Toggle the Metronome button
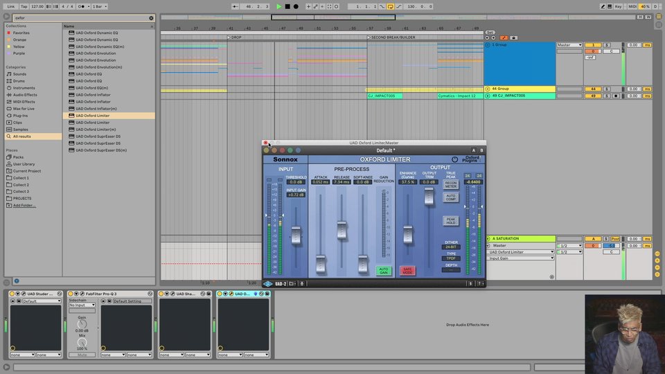This screenshot has width=665, height=374. coord(80,6)
